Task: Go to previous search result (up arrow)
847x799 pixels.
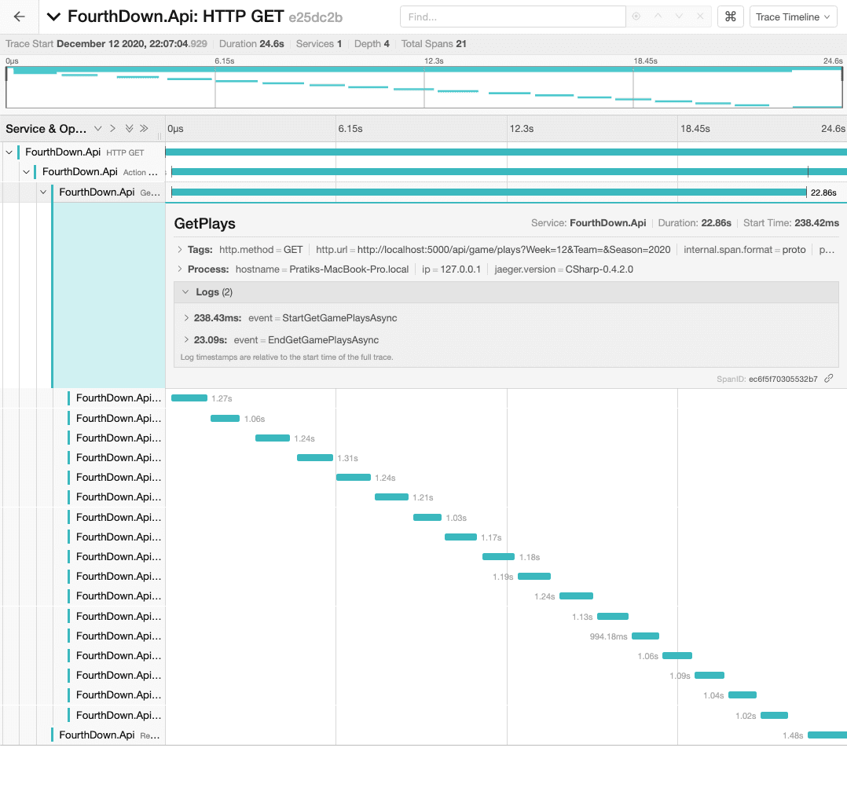Action: [x=658, y=16]
